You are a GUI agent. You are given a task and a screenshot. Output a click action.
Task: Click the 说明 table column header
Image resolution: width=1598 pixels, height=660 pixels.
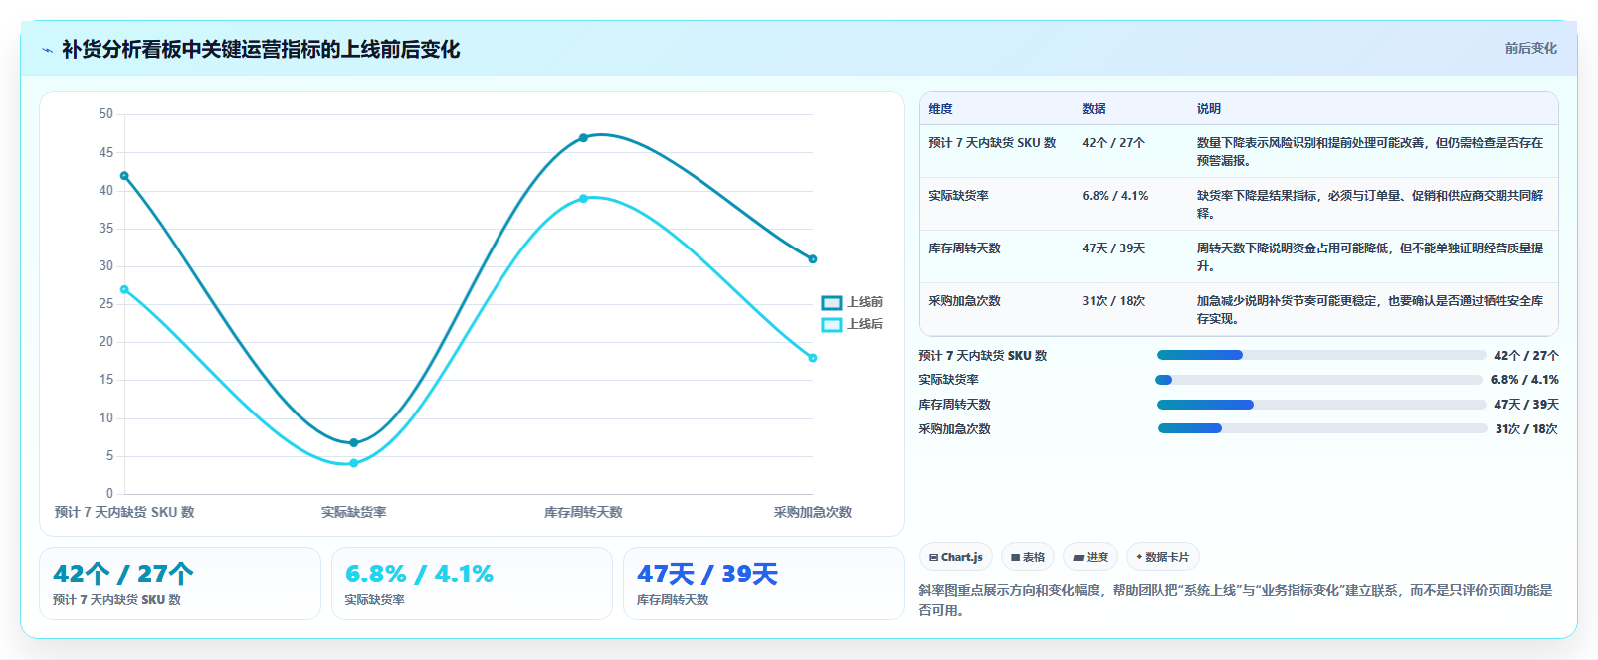click(1208, 109)
